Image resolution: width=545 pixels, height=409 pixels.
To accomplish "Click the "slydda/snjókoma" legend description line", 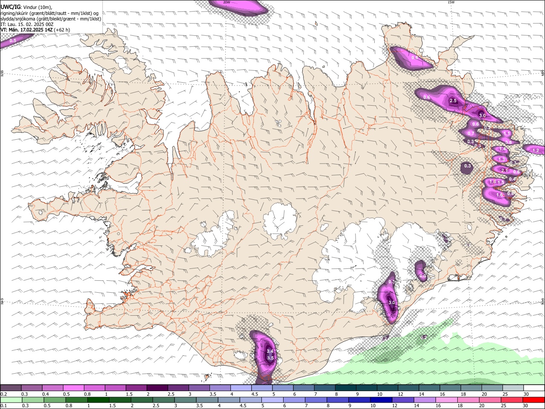I will pyautogui.click(x=51, y=19).
